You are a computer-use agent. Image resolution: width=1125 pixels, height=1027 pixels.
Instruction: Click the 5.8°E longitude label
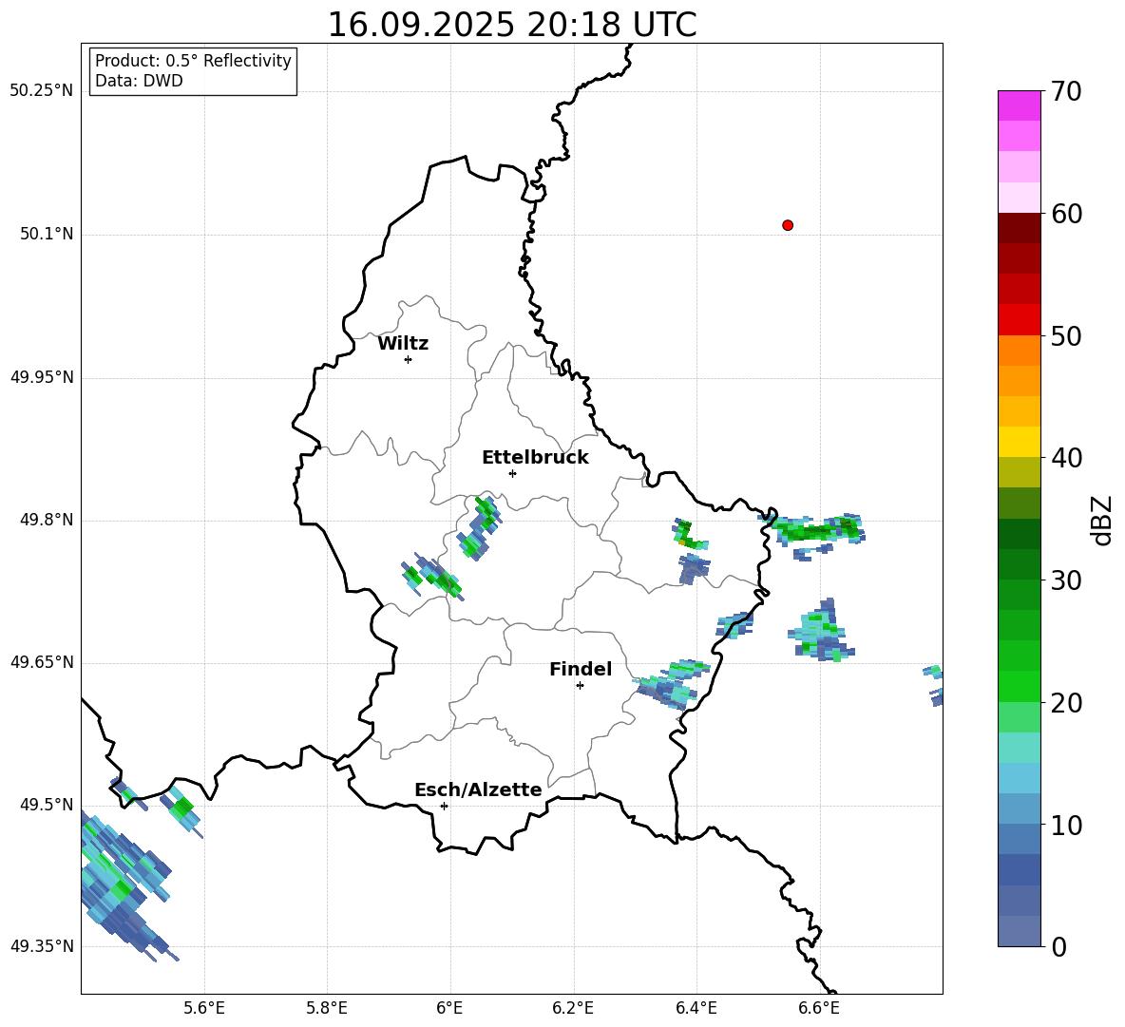pyautogui.click(x=327, y=1008)
